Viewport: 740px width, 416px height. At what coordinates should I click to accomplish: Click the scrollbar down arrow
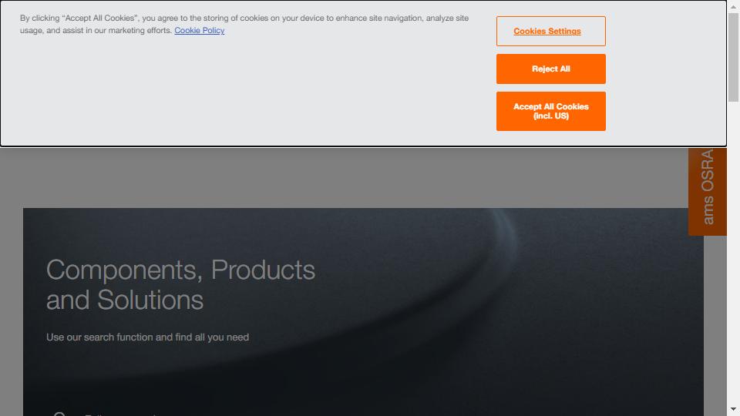click(x=733, y=409)
